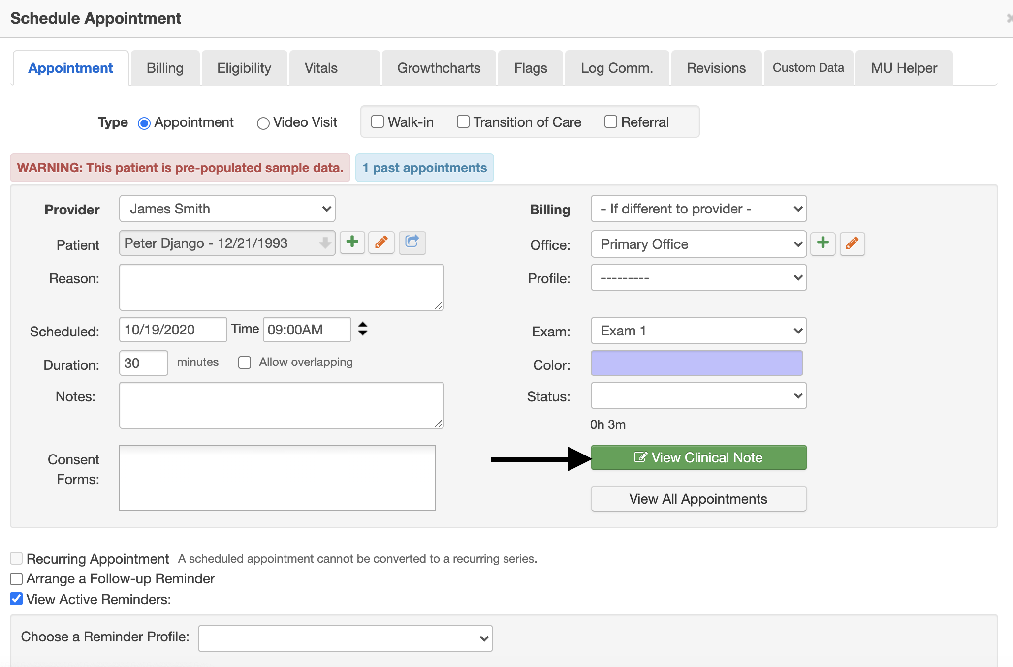Viewport: 1013px width, 667px height.
Task: Click the appointment Color swatch
Action: click(x=696, y=363)
